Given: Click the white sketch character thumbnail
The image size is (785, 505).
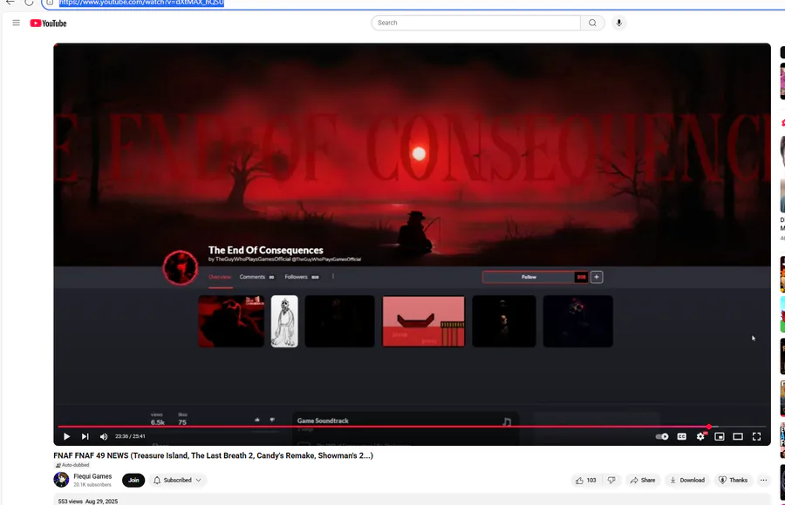Looking at the screenshot, I should 284,321.
